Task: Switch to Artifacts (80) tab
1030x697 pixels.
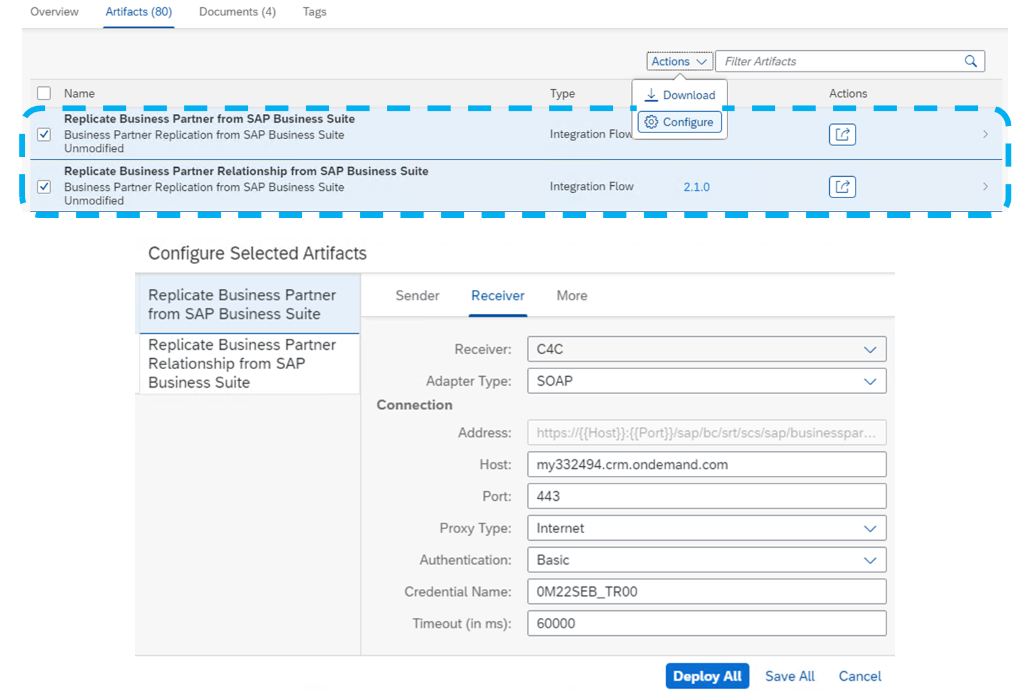Action: click(139, 12)
